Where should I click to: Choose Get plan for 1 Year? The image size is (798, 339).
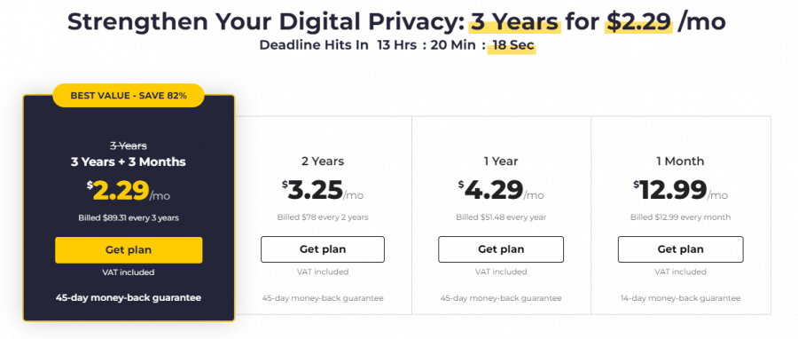pos(501,249)
